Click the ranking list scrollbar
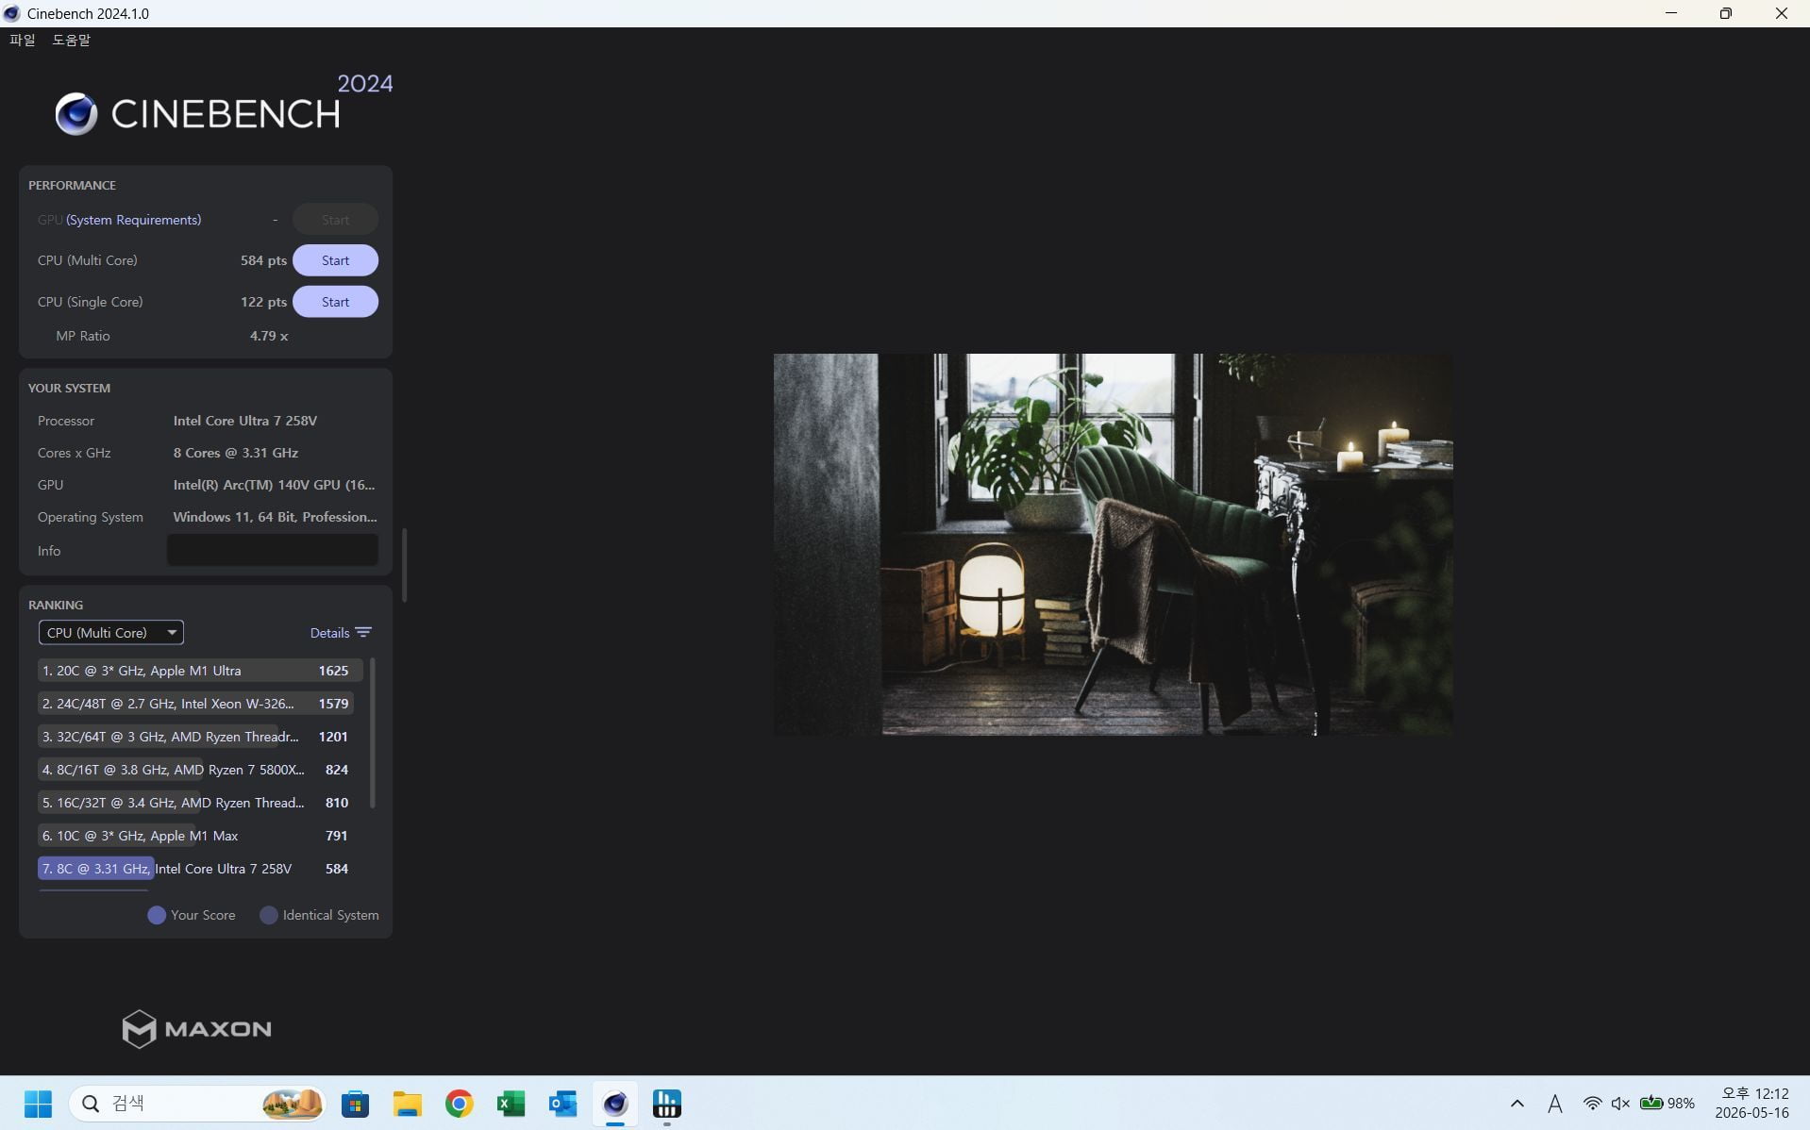The height and width of the screenshot is (1130, 1810). click(373, 734)
